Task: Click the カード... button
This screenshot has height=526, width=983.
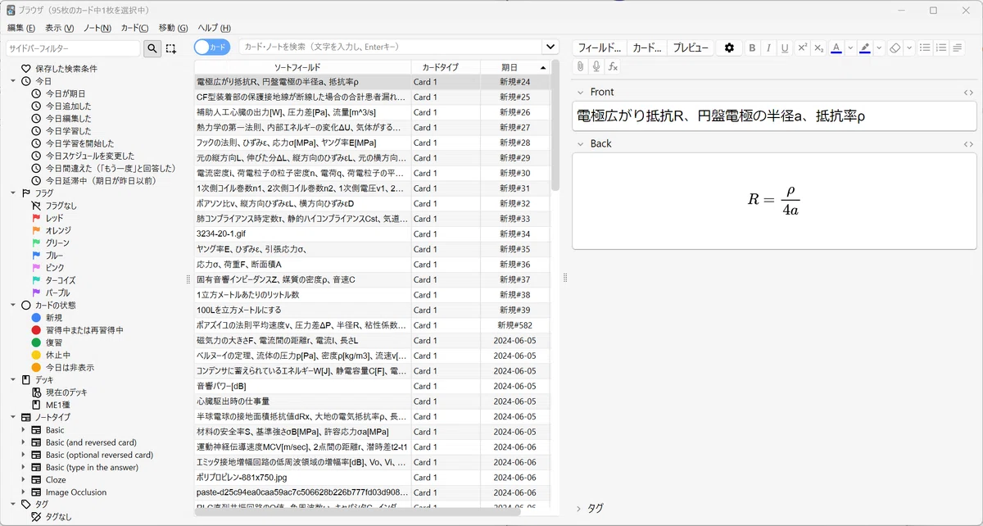Action: [647, 48]
